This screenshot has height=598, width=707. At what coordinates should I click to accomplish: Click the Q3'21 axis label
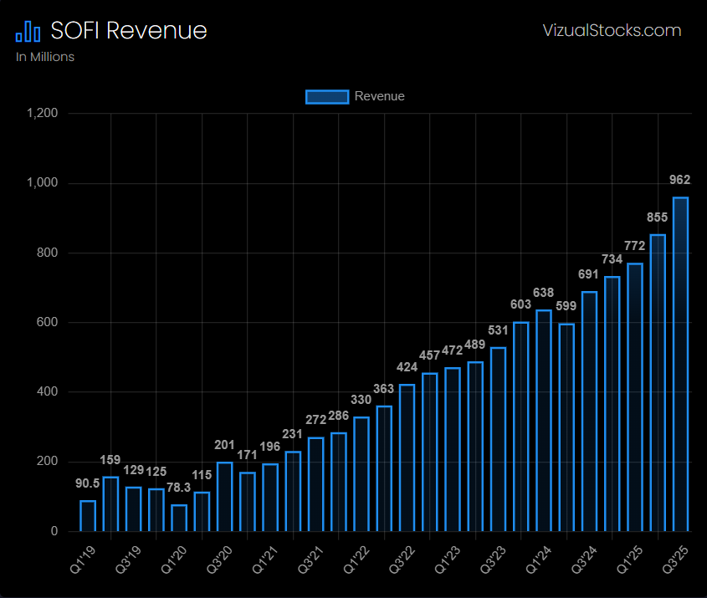tap(311, 560)
